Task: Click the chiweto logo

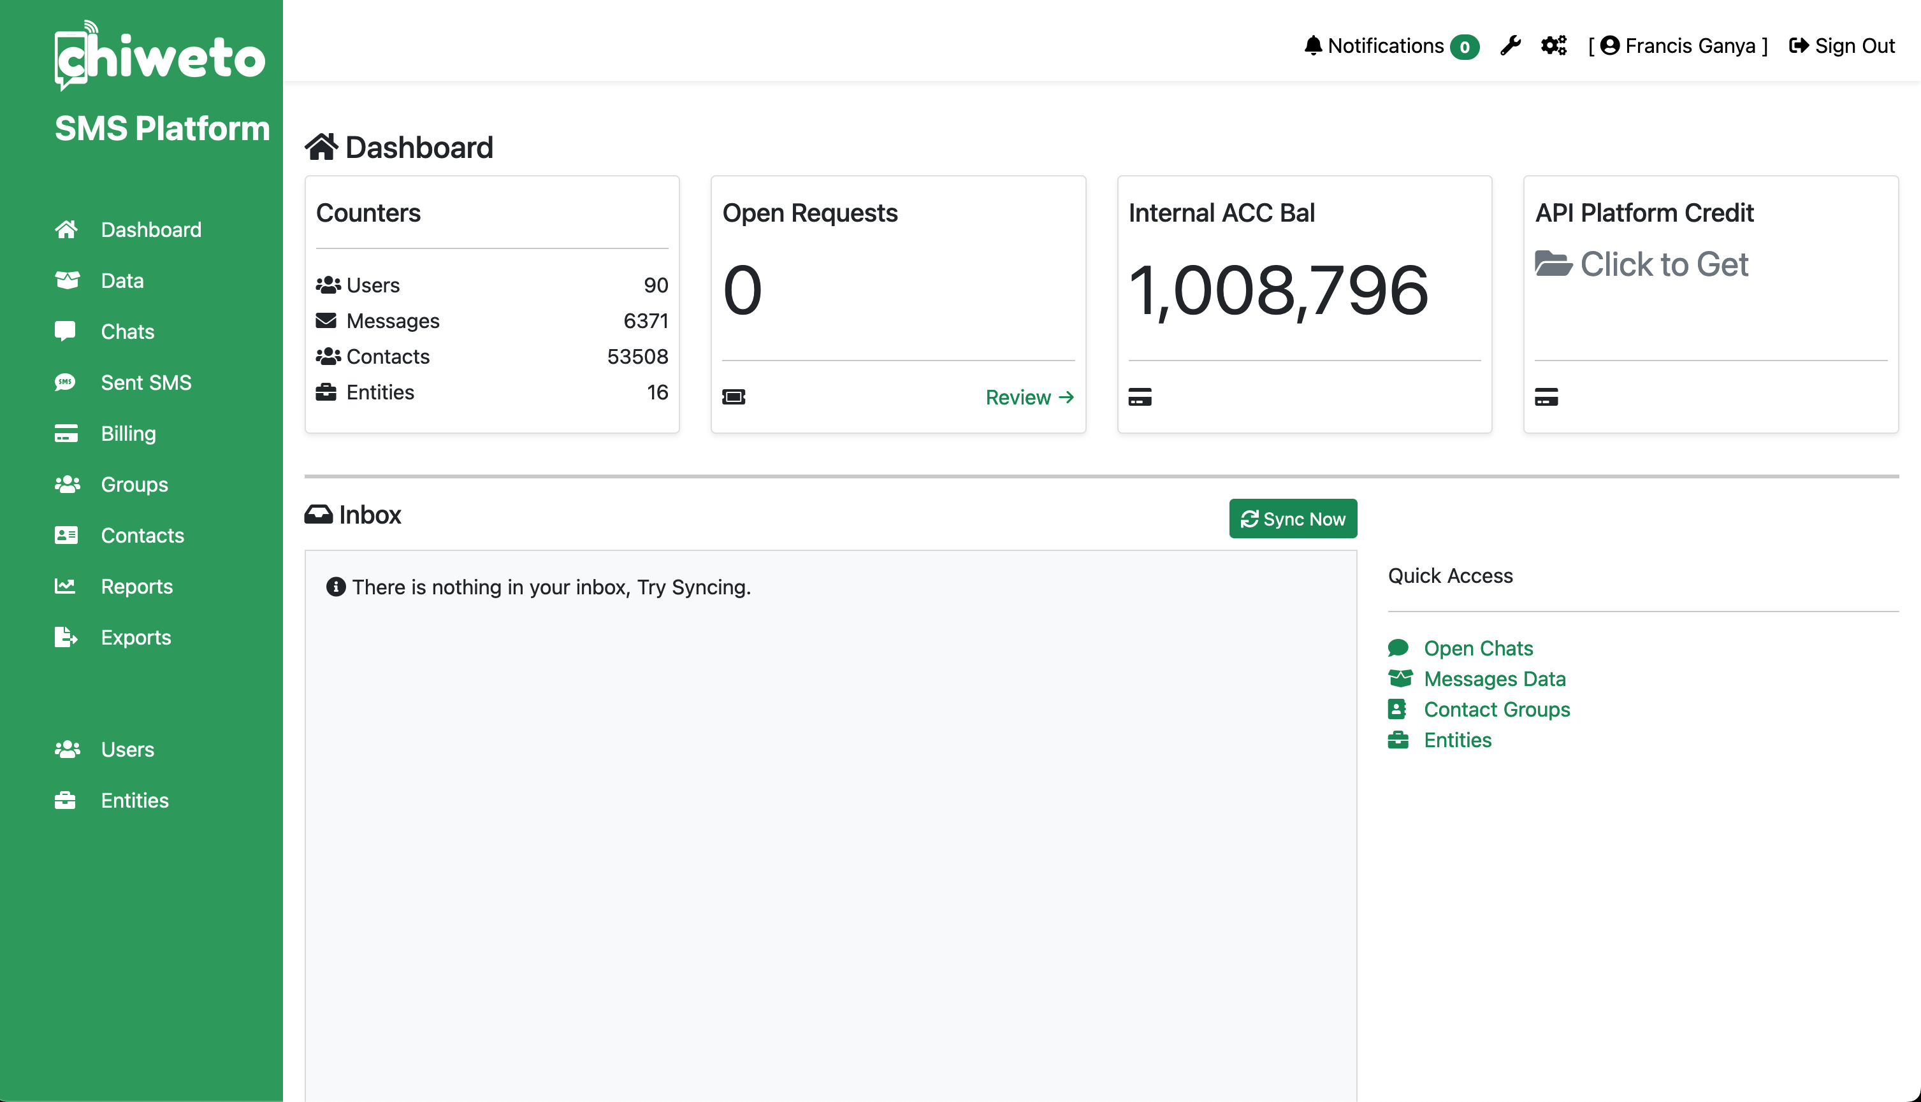Action: (160, 55)
